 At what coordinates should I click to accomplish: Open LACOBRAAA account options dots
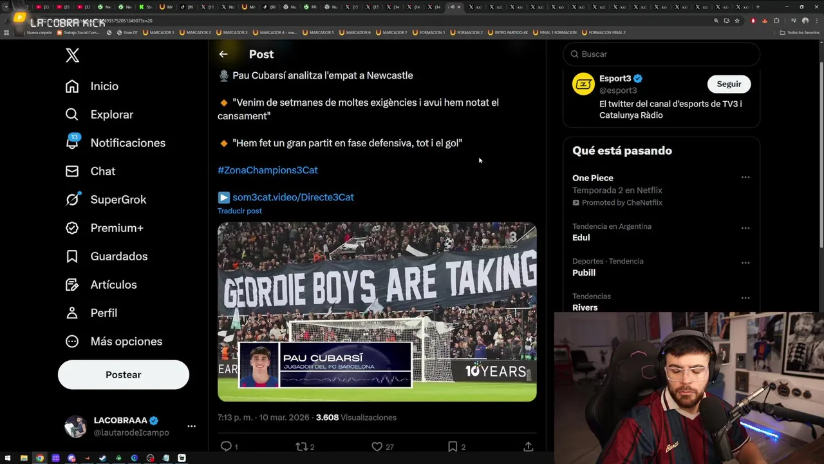coord(191,426)
